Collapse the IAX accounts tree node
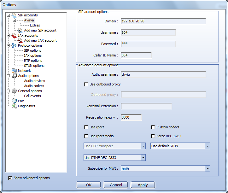 9,36
